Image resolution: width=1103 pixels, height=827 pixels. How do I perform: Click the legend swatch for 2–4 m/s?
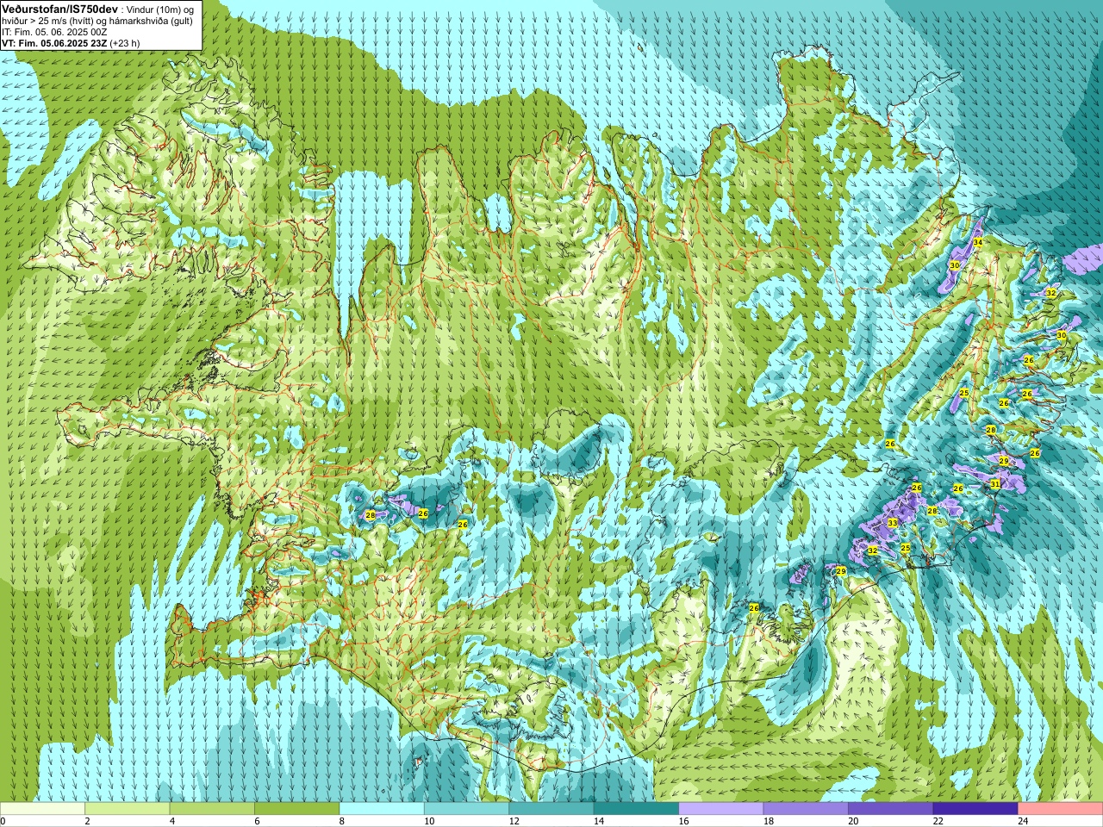(127, 809)
